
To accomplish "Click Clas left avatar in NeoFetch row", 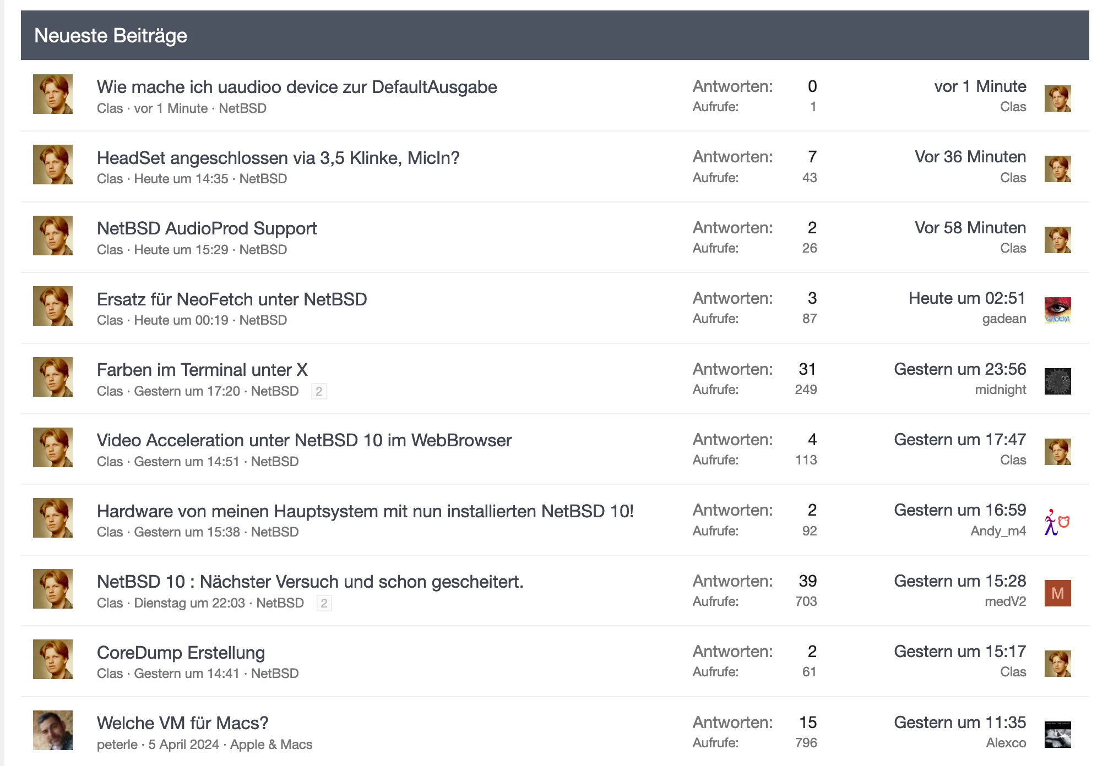I will coord(53,306).
